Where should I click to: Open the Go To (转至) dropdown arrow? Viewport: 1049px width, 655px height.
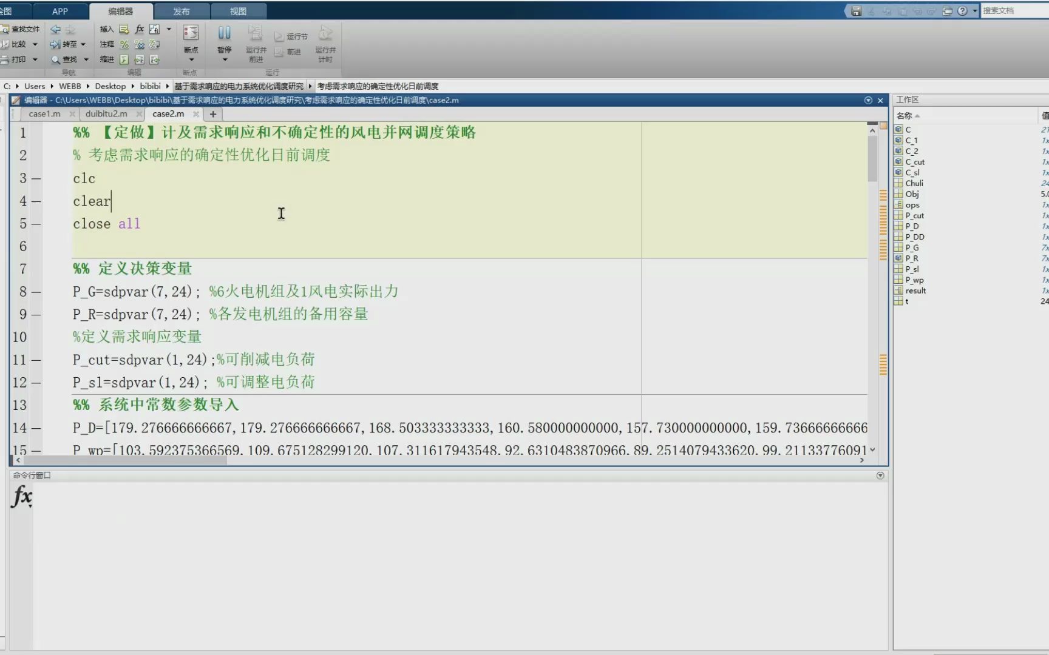(x=83, y=44)
